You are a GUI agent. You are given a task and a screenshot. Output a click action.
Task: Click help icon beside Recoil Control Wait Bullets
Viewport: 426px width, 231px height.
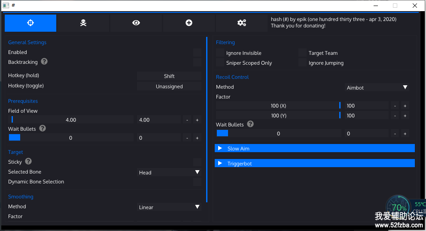click(x=250, y=124)
